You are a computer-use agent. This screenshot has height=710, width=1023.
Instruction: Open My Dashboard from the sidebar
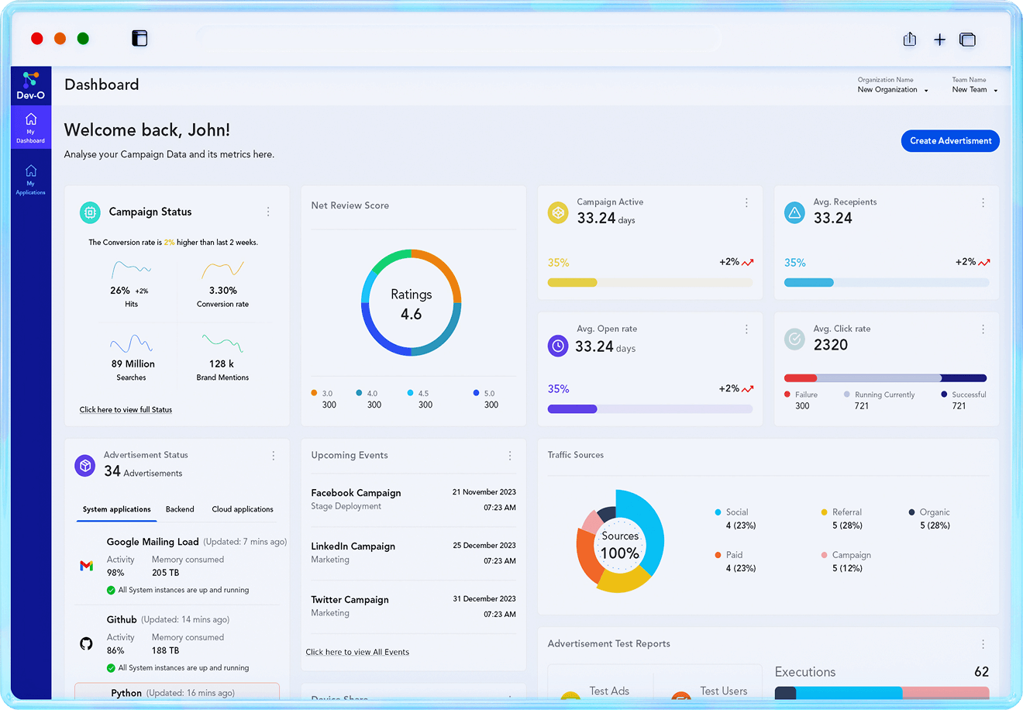(31, 128)
